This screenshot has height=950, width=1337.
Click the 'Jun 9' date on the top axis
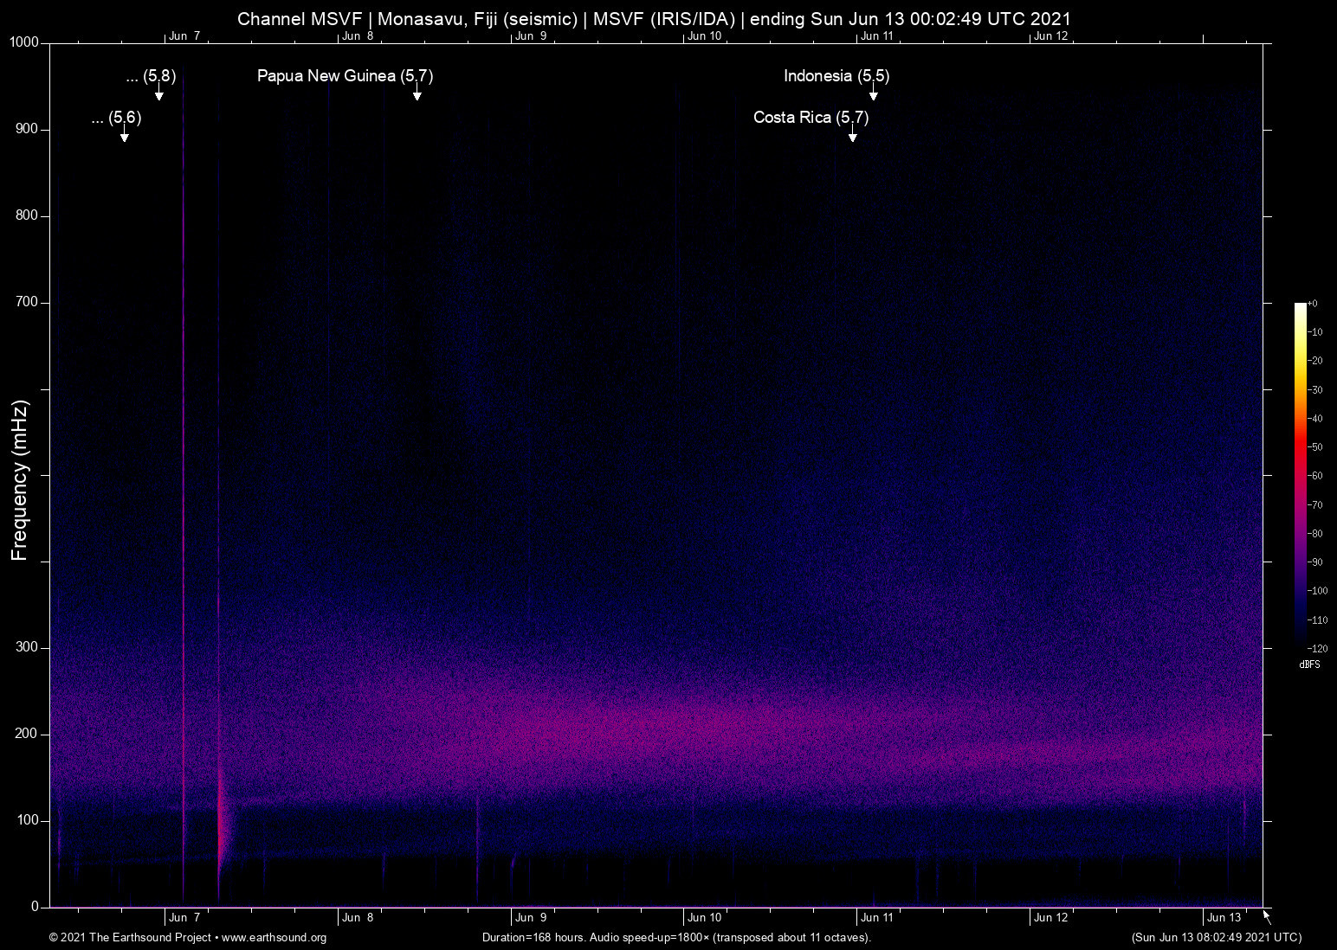click(x=531, y=36)
